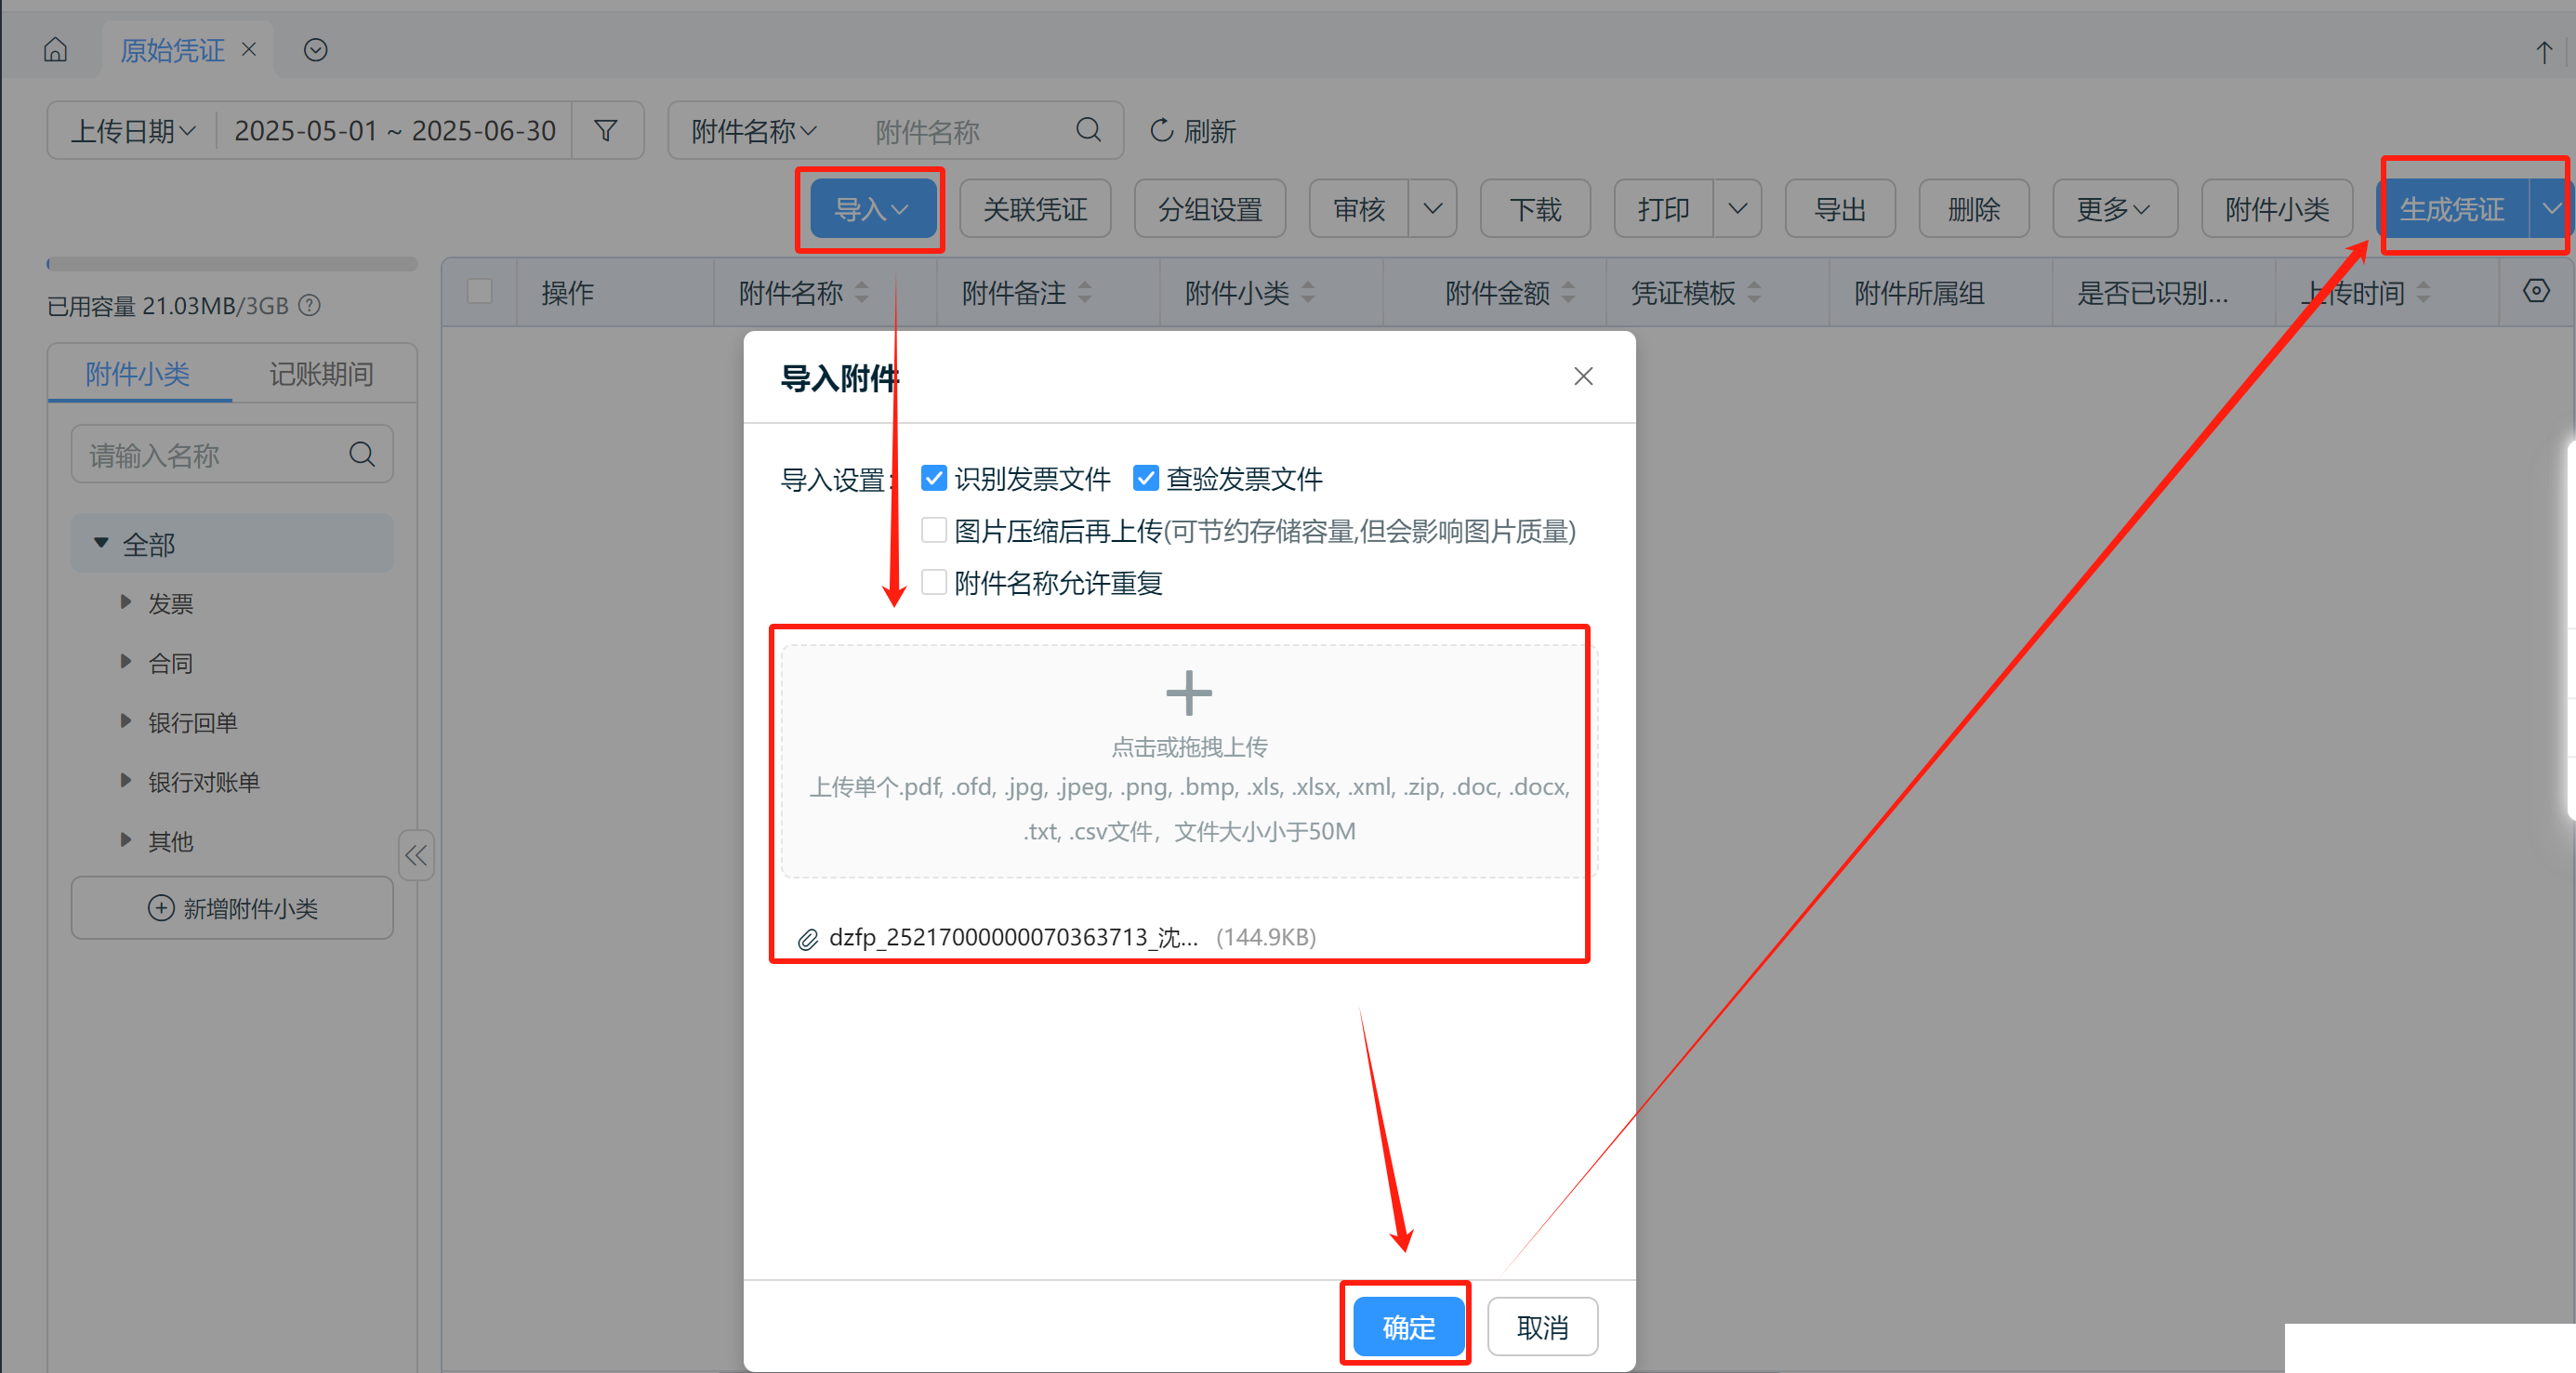Screen dimensions: 2576x1373
Task: Click the attachment name search magnifier icon
Action: pos(1088,131)
